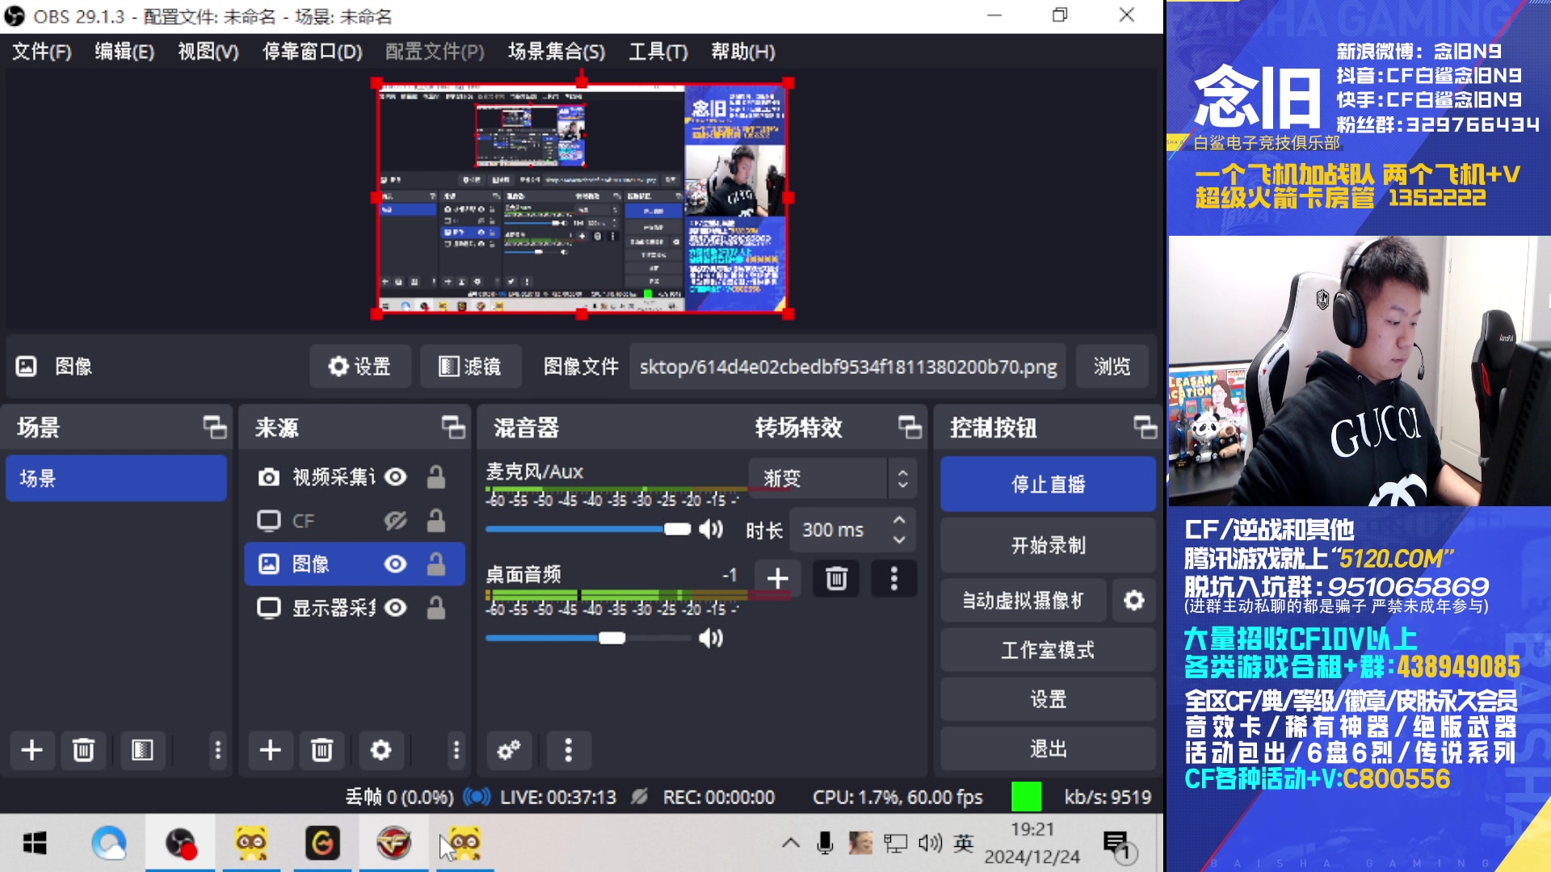Open selected source properties gear
Image resolution: width=1551 pixels, height=872 pixels.
click(x=380, y=750)
